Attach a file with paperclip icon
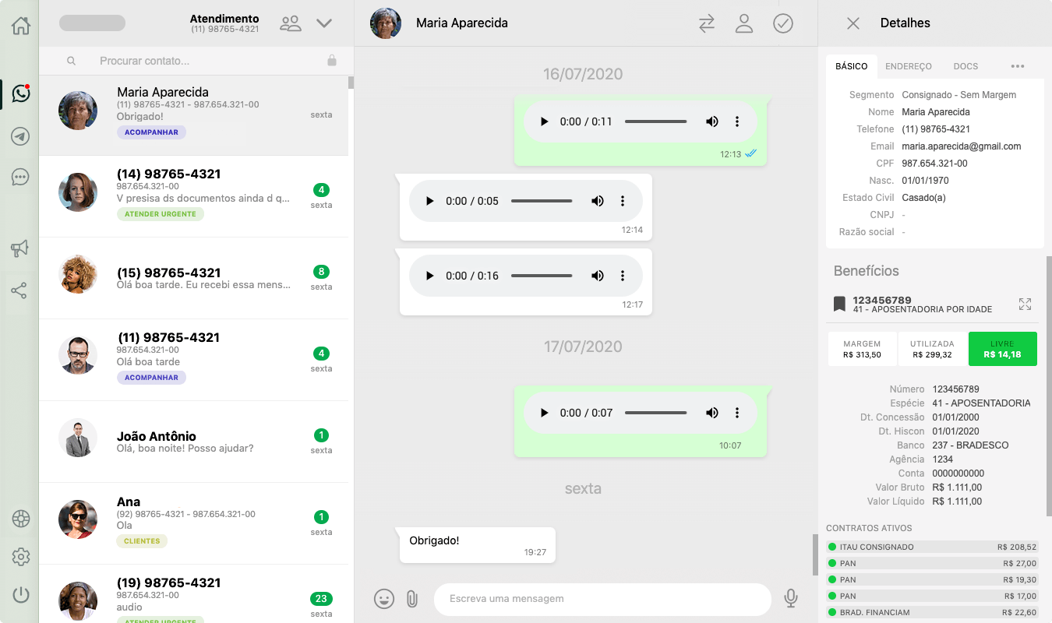This screenshot has width=1052, height=623. point(412,598)
